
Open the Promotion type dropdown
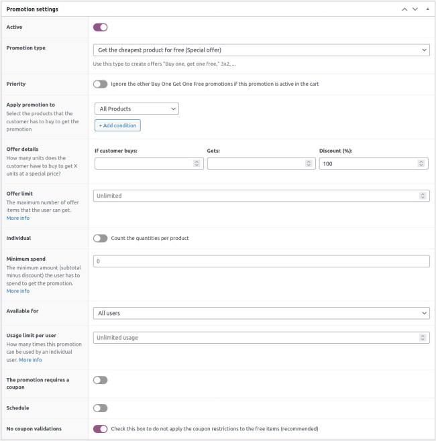click(x=261, y=50)
